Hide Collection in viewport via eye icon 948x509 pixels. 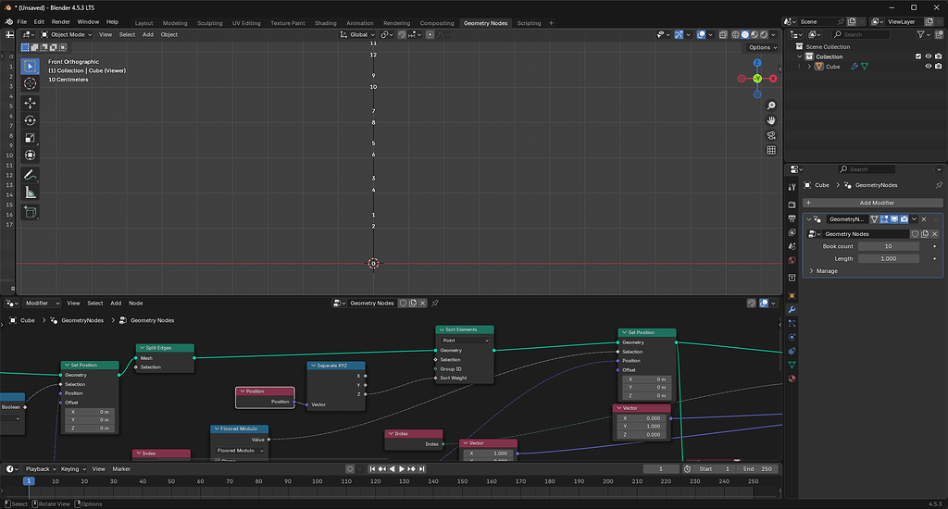pyautogui.click(x=928, y=56)
